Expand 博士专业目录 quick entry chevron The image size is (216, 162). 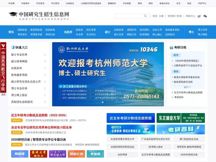45,88
